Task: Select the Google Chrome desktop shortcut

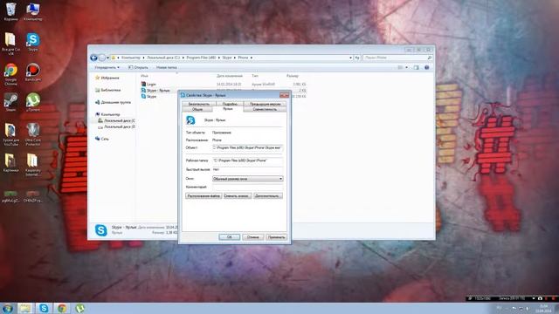Action: click(10, 74)
